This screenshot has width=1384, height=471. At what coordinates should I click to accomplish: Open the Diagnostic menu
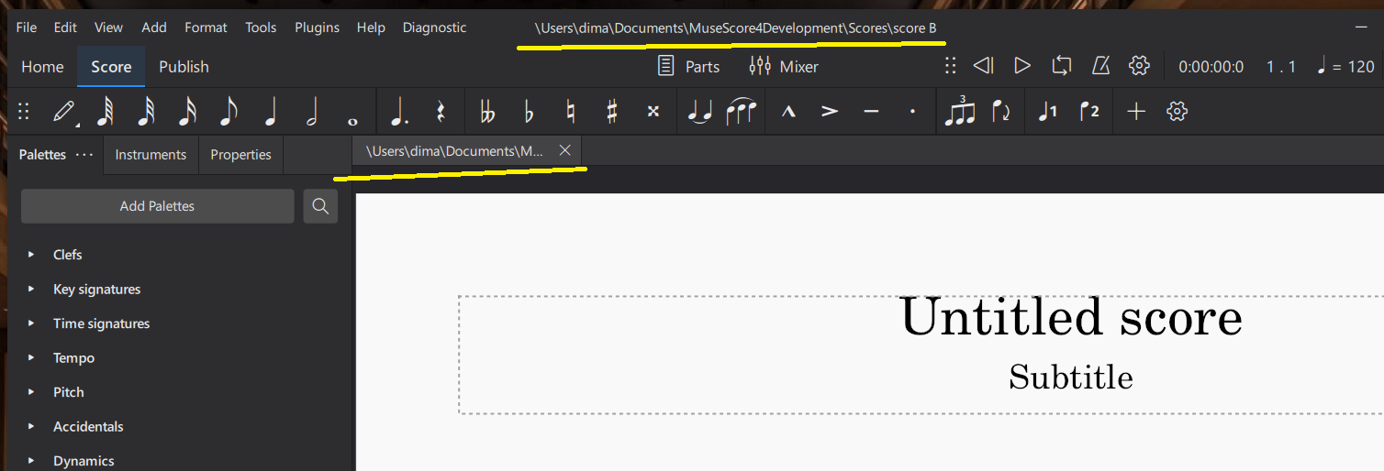coord(434,27)
